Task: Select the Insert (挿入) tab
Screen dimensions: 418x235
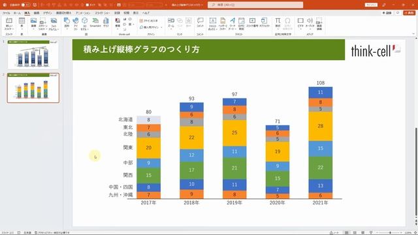Action: (x=27, y=13)
